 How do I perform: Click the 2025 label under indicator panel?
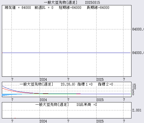(x=100, y=100)
